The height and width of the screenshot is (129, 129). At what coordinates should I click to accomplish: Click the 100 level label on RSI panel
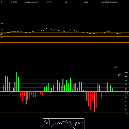click(x=2, y=23)
